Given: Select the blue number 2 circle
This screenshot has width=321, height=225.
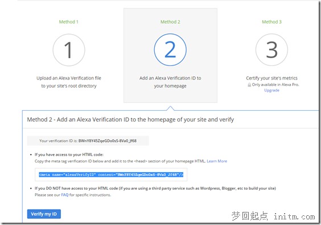Looking at the screenshot, I should (x=170, y=49).
